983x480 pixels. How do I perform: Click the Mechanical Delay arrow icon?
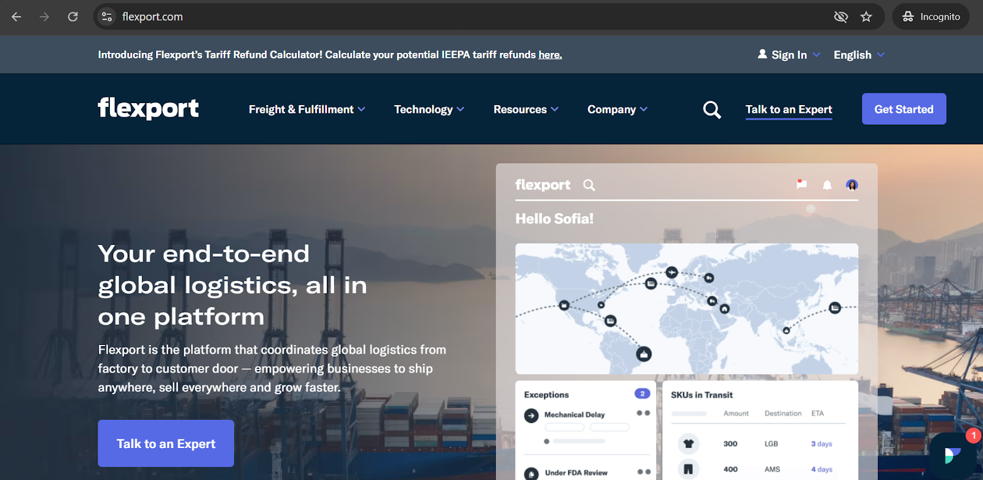click(531, 416)
